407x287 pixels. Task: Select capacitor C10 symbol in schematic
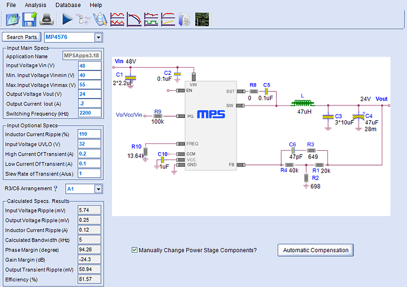coord(162,159)
